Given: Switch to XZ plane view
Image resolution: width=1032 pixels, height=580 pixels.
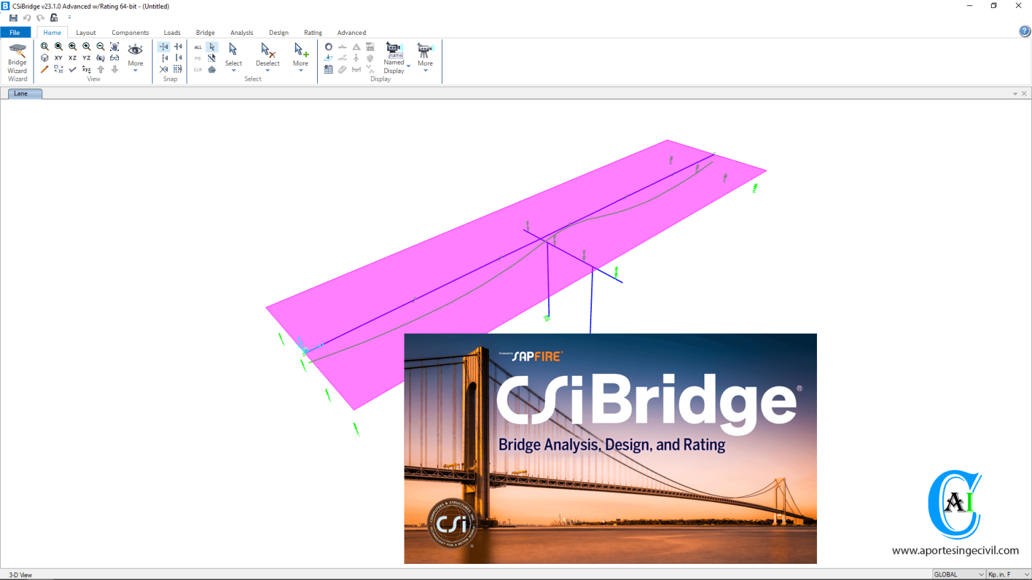Looking at the screenshot, I should point(73,58).
